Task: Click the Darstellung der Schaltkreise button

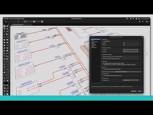Action: 121,72
